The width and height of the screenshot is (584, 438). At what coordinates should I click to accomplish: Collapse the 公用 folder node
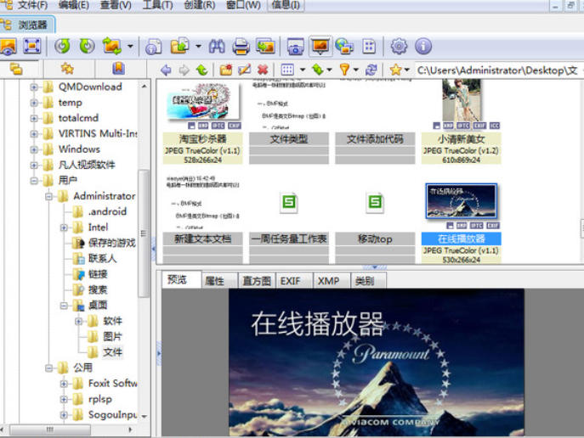pos(48,368)
